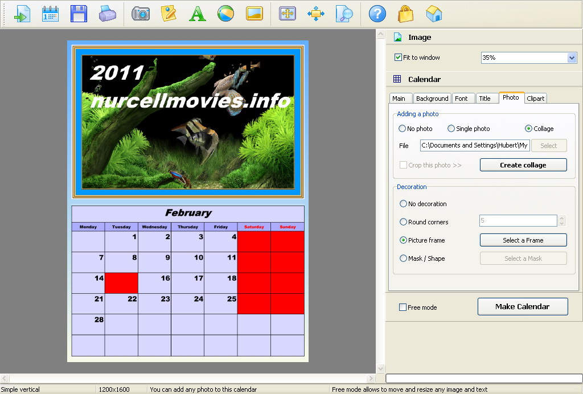The width and height of the screenshot is (583, 394).
Task: Click the Make Calendar button
Action: 523,307
